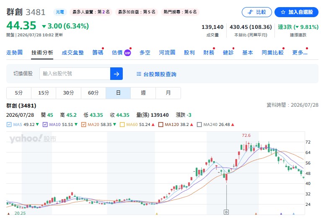Screen dimensions: 321x218
Task: Select the 15分 chart interval
Action: (x=44, y=93)
